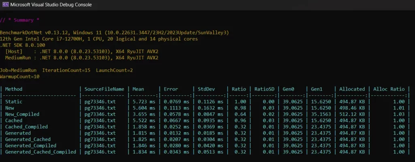Click the Allocated column header
Viewport: 415px width, 162px height.
(x=352, y=89)
